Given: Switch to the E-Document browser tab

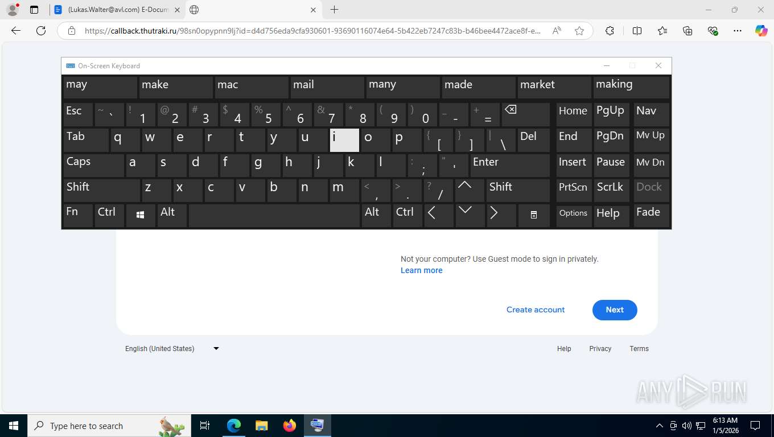Looking at the screenshot, I should click(118, 10).
